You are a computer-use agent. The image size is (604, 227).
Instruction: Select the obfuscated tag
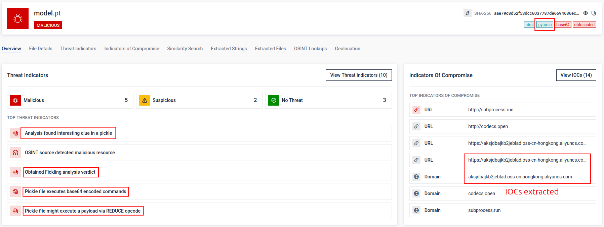[x=584, y=24]
